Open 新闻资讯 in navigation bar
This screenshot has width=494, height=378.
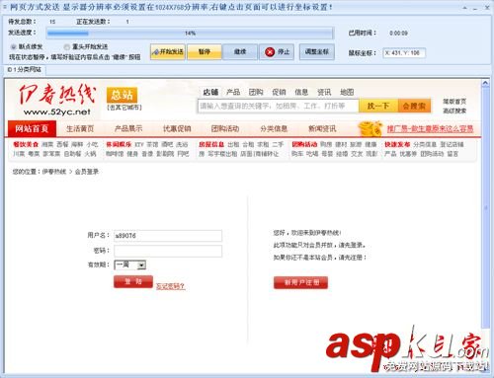322,128
